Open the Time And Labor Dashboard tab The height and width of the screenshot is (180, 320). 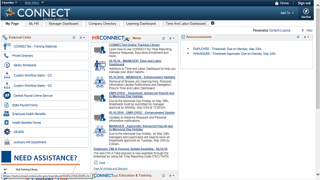coord(185,23)
